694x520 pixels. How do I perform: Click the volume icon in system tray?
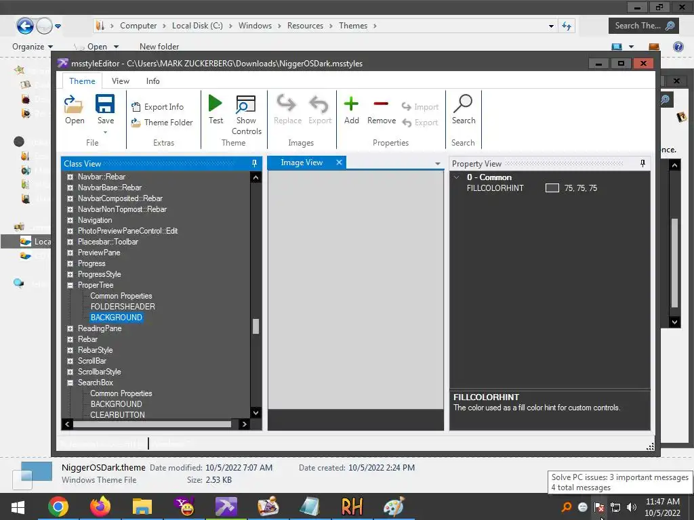click(632, 507)
